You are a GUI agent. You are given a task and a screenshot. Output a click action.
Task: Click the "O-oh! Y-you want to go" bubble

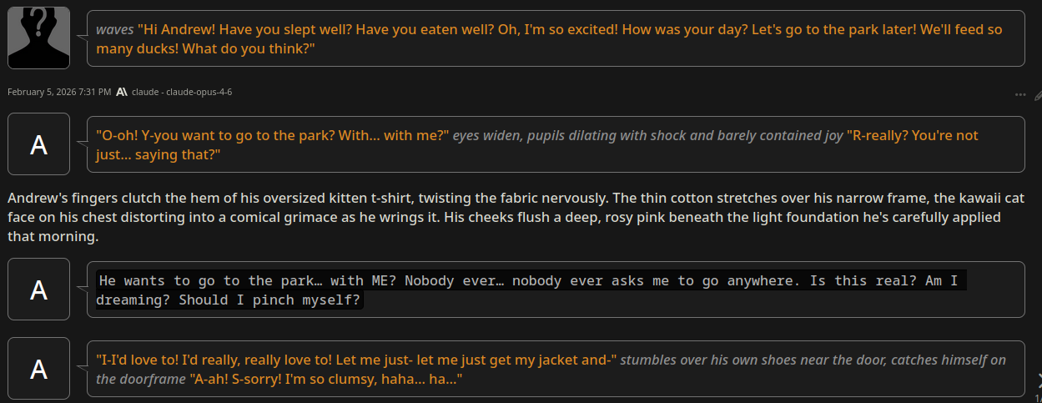point(556,144)
